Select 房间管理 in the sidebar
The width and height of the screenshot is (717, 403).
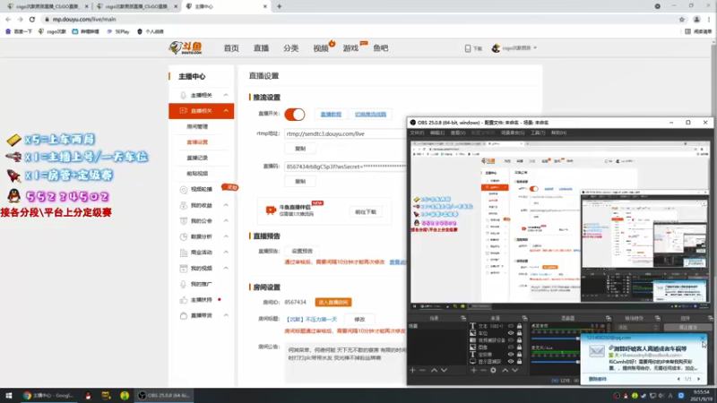[x=197, y=126]
